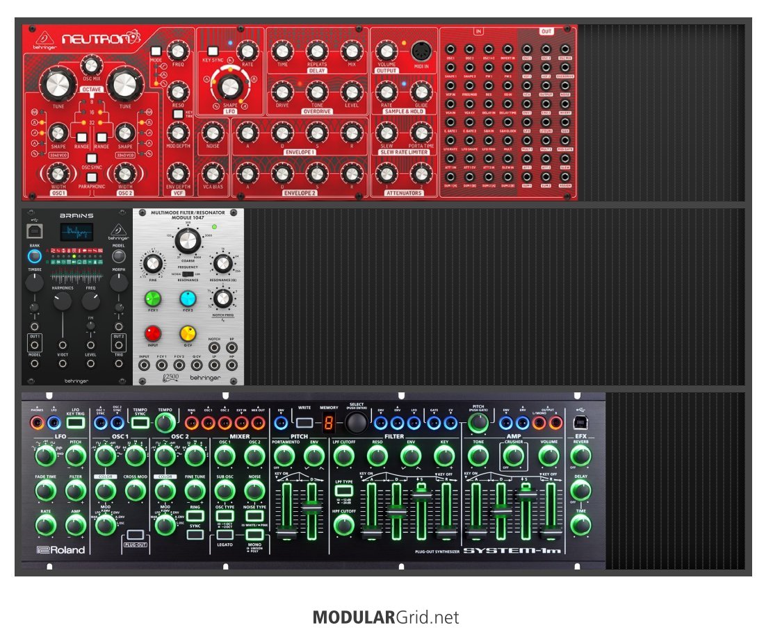Click the PHONES jack on System-1m
Viewport: 773px width, 632px height.
pos(37,422)
